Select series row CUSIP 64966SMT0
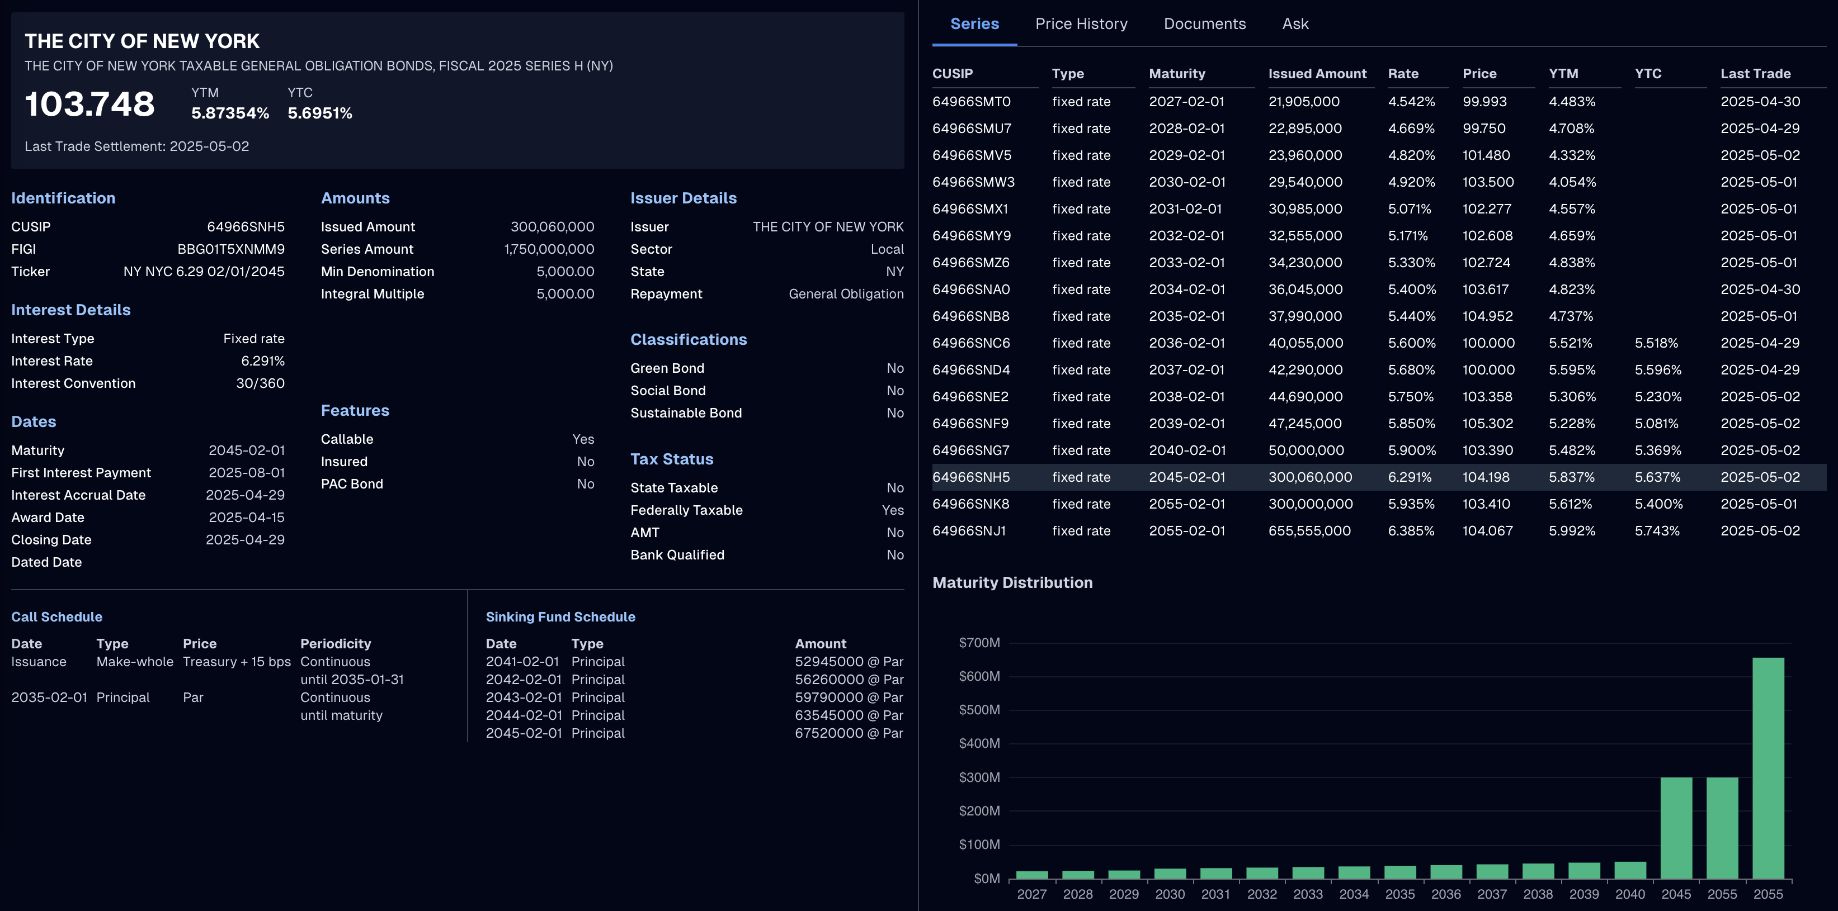 1378,101
